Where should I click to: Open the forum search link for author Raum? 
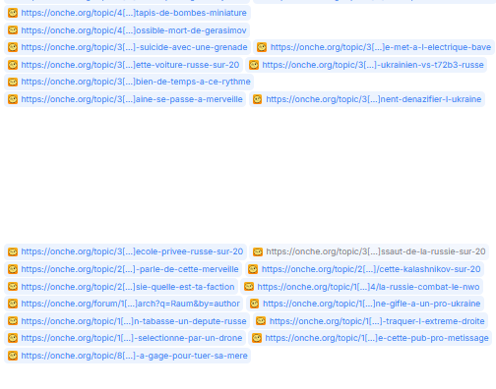[130, 304]
